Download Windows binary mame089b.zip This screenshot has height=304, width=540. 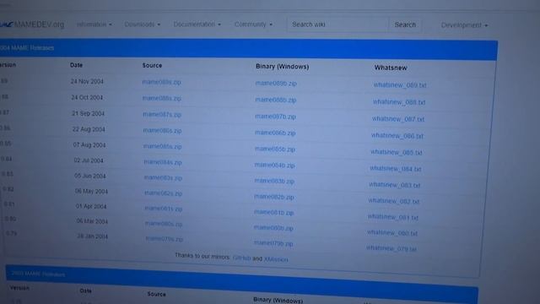(x=276, y=84)
